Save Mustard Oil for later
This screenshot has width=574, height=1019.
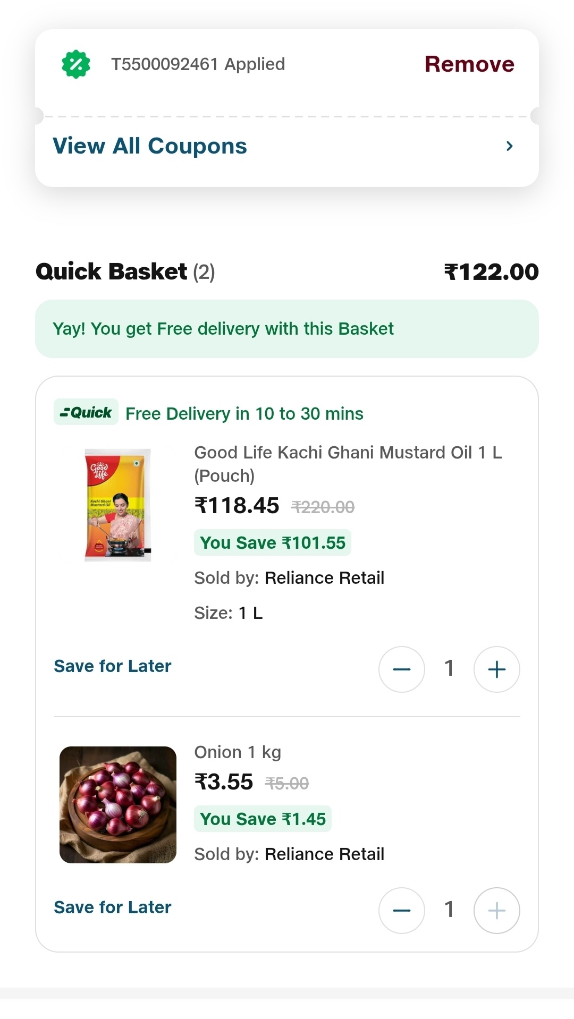(x=113, y=666)
